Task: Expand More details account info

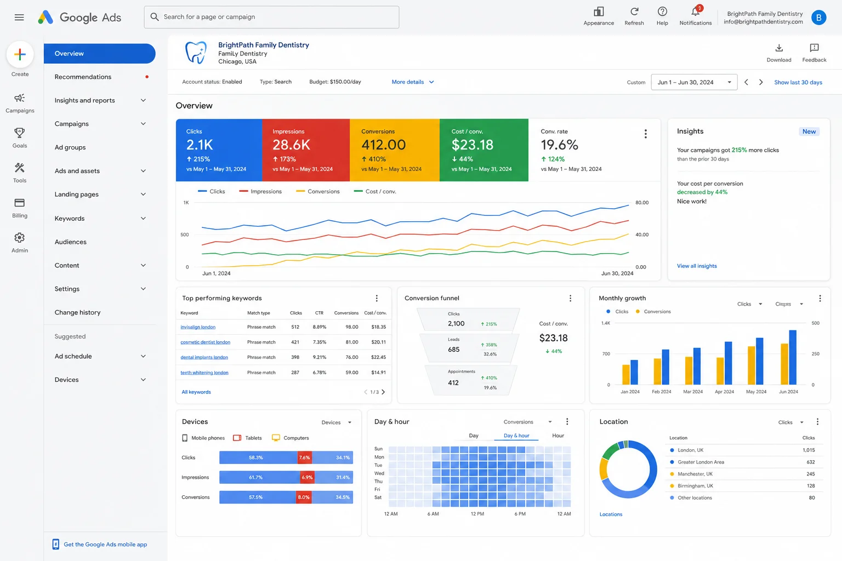Action: [413, 82]
